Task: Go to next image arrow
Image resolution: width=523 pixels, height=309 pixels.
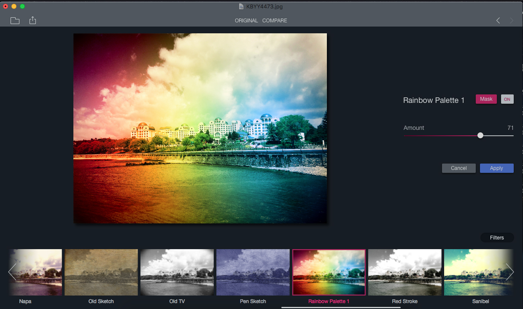Action: point(512,21)
